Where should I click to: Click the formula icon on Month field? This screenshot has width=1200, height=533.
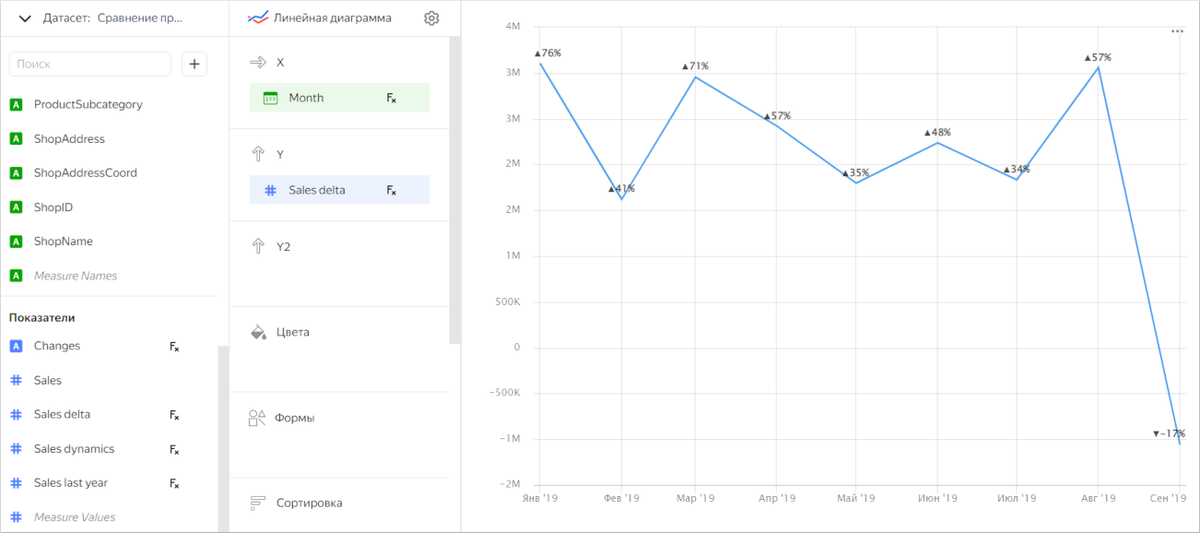tap(391, 98)
